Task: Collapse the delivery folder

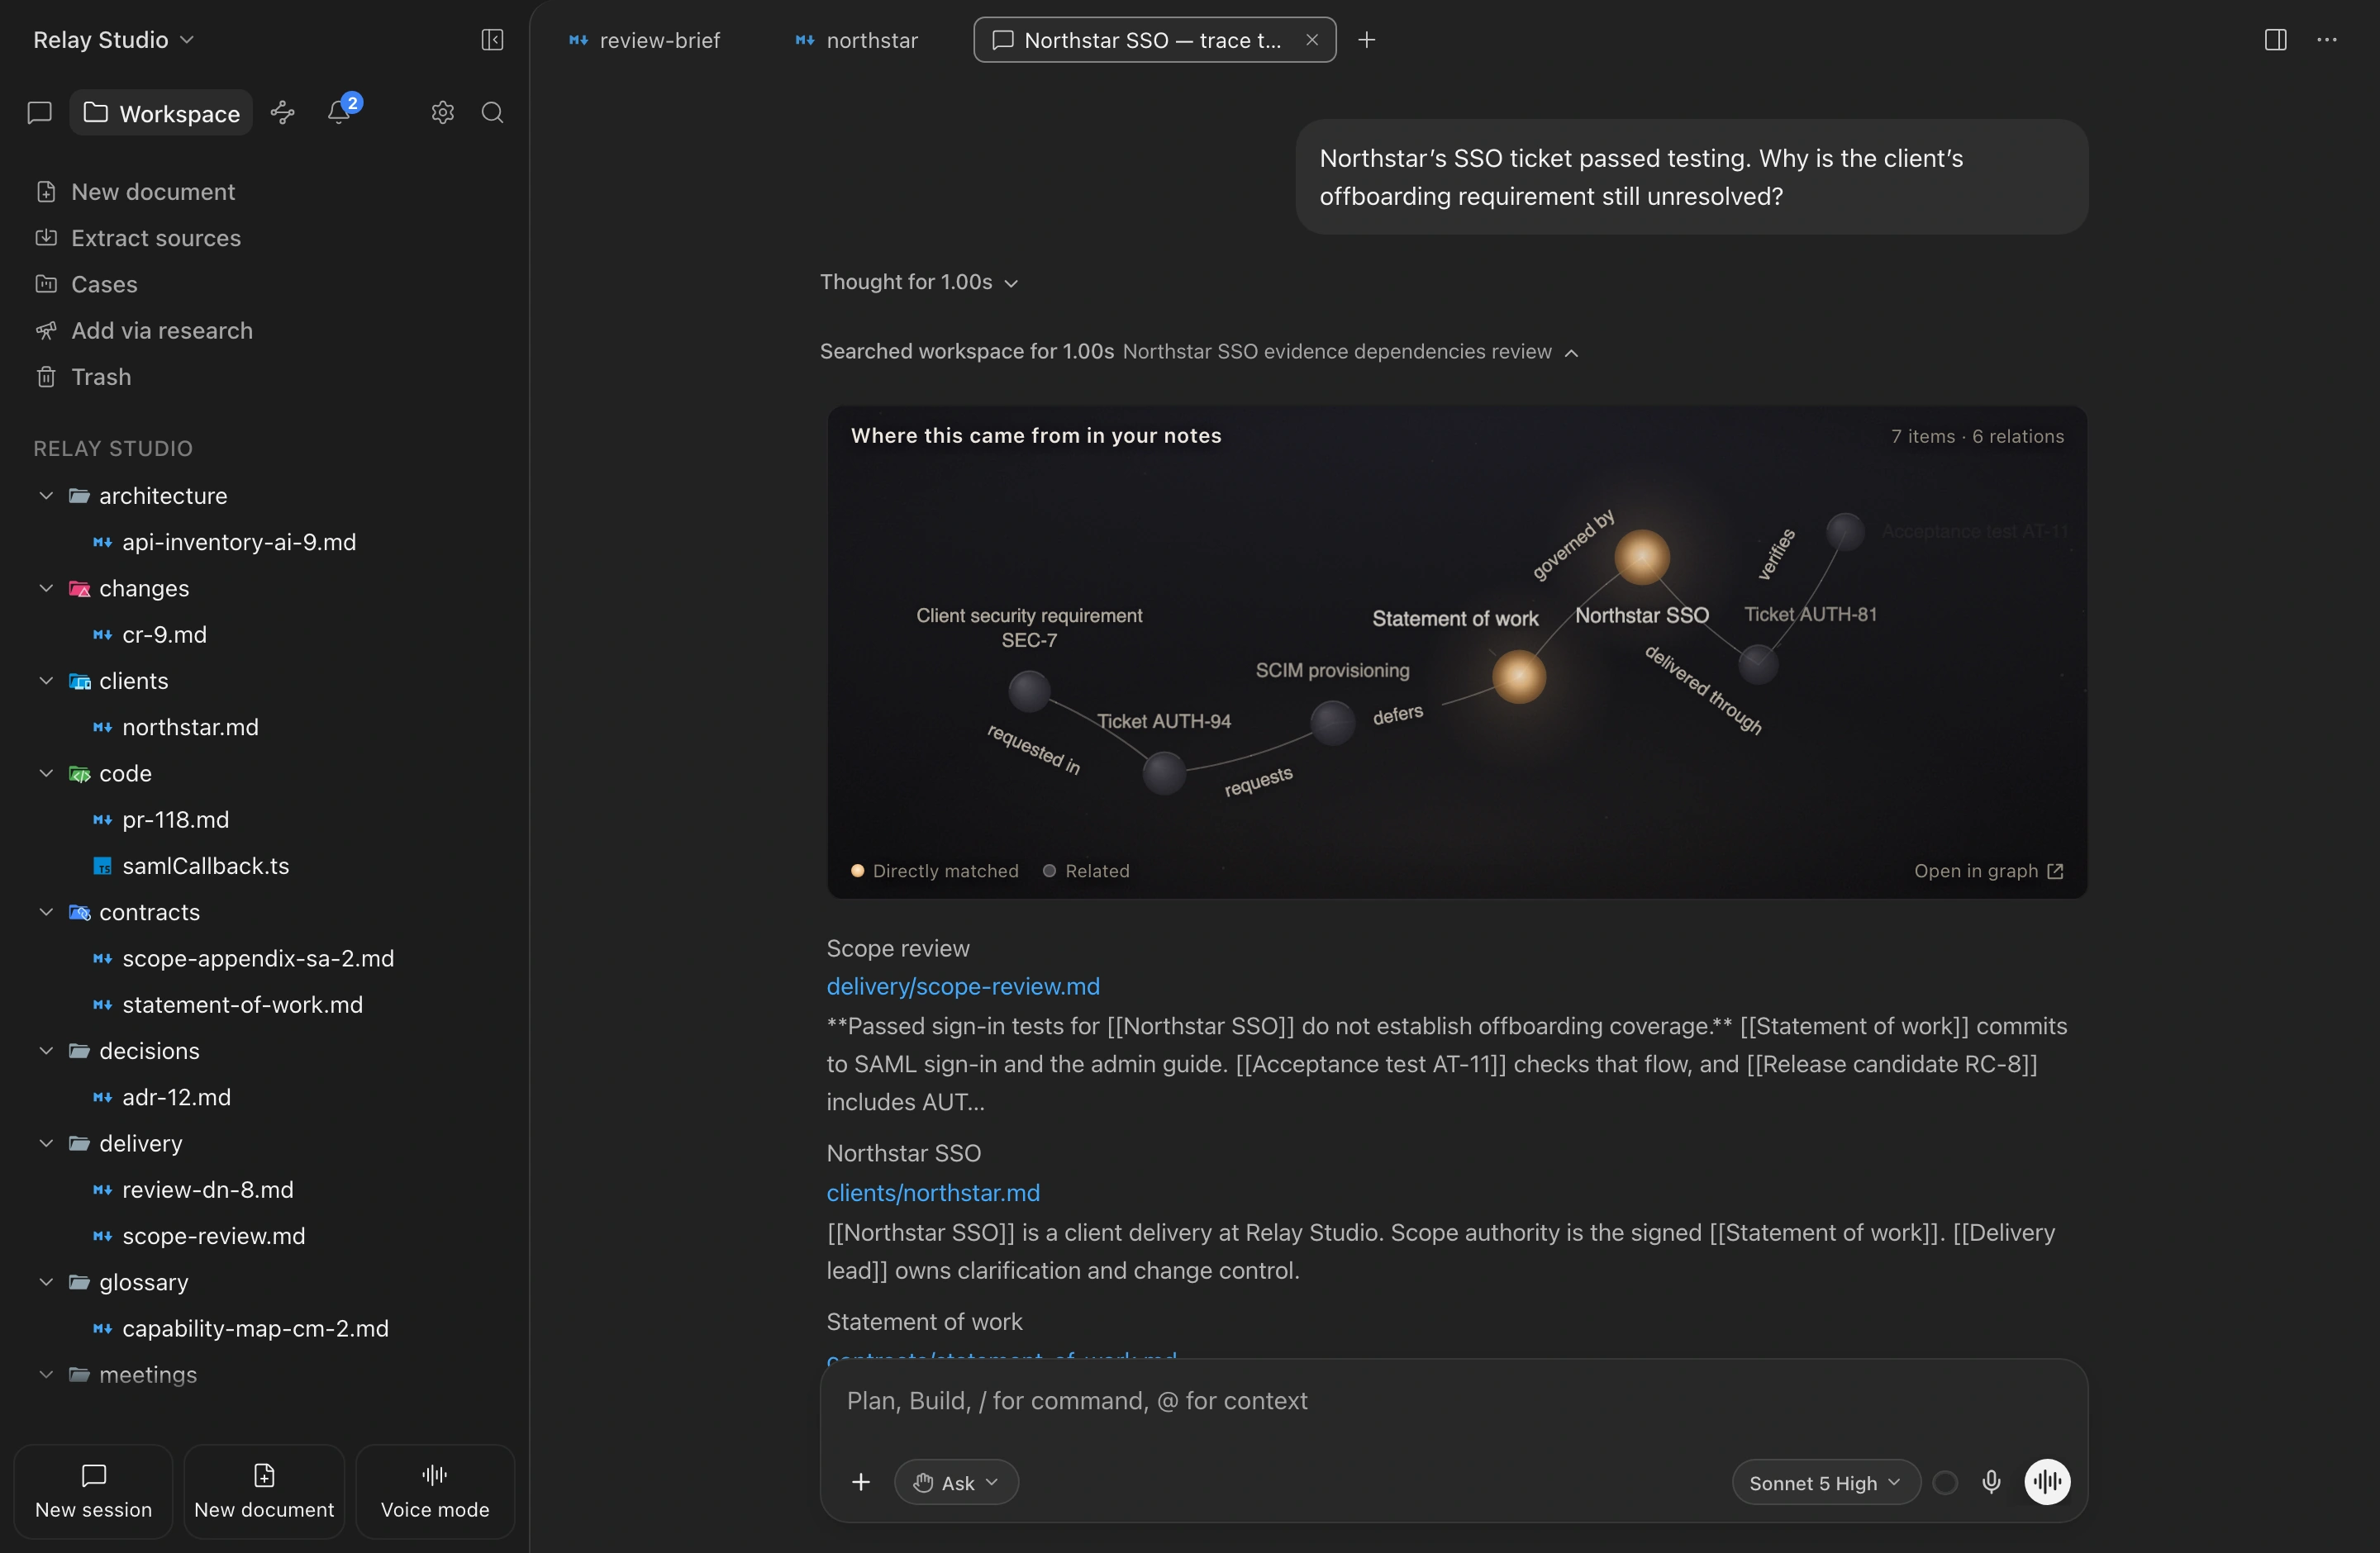Action: (46, 1143)
